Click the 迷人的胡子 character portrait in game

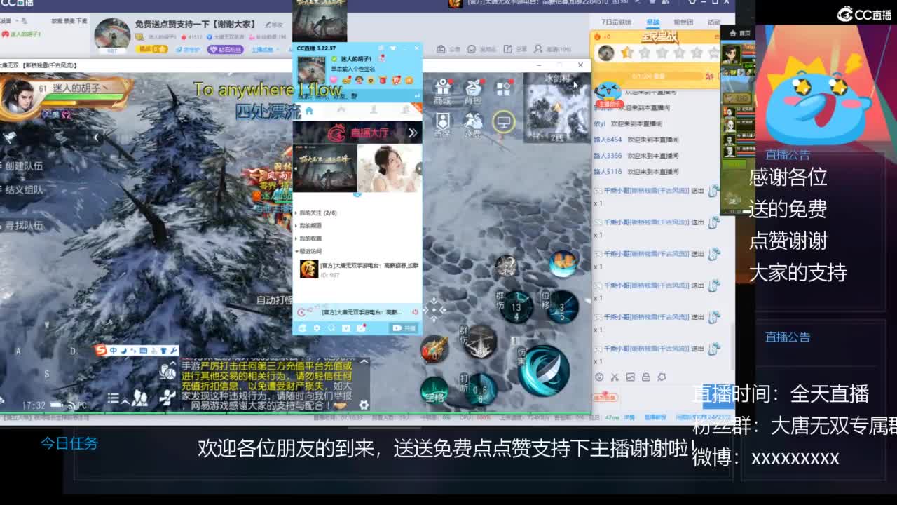[18, 97]
